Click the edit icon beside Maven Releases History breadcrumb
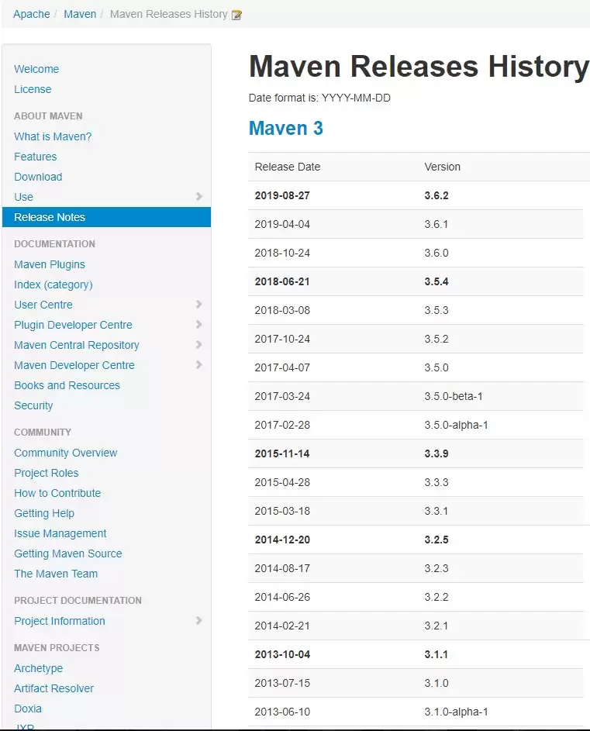This screenshot has height=731, width=590. (x=236, y=15)
